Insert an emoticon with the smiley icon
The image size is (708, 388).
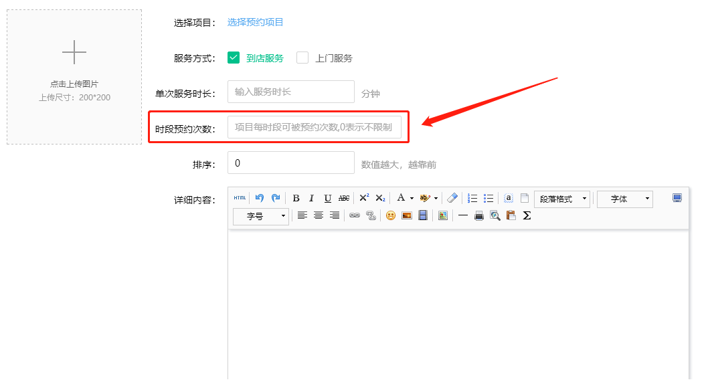pos(391,215)
